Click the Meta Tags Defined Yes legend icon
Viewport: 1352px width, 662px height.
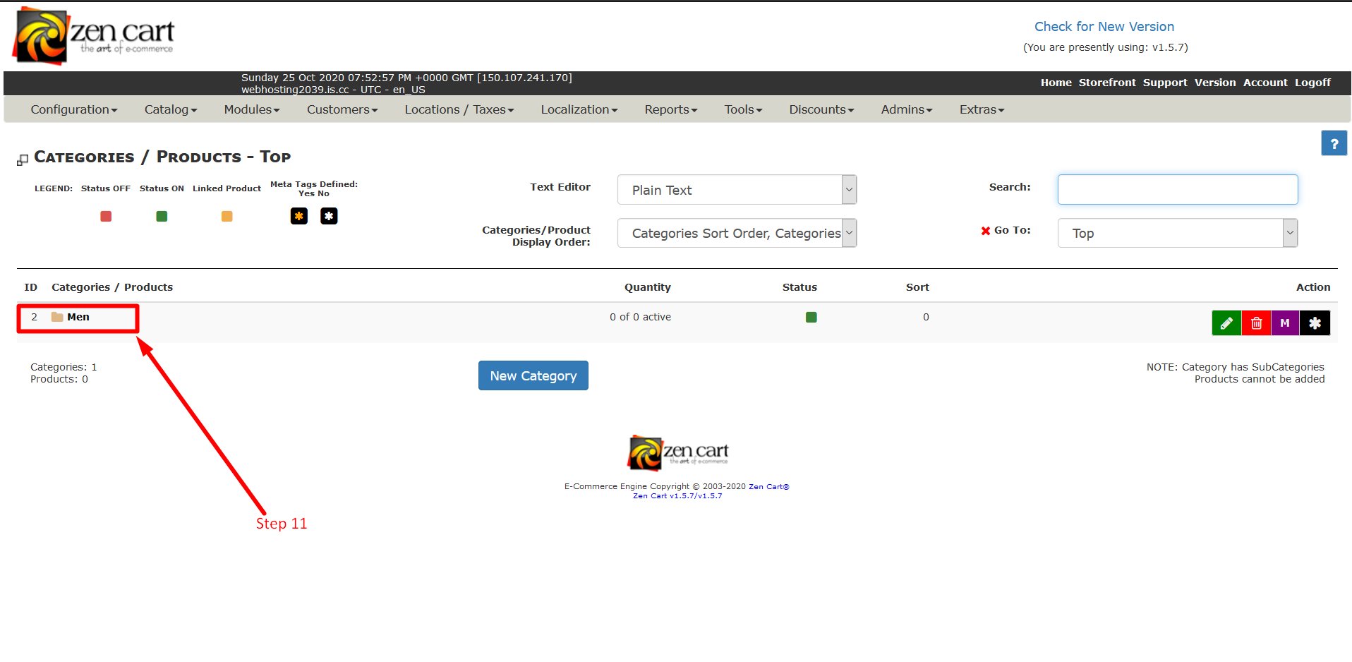click(x=299, y=216)
